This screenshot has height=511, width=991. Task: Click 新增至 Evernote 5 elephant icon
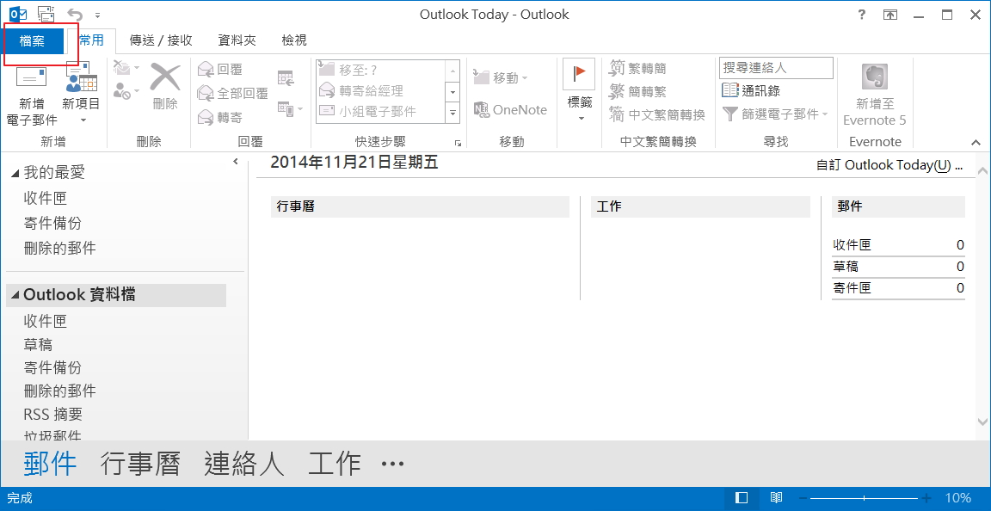pyautogui.click(x=875, y=77)
